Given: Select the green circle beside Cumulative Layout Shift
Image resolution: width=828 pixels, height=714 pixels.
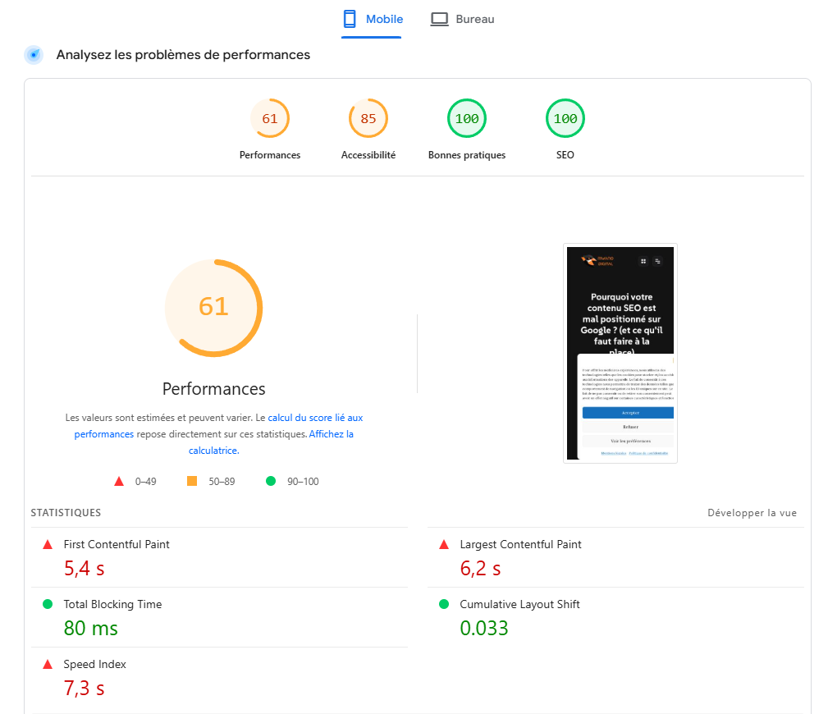Looking at the screenshot, I should pos(445,603).
